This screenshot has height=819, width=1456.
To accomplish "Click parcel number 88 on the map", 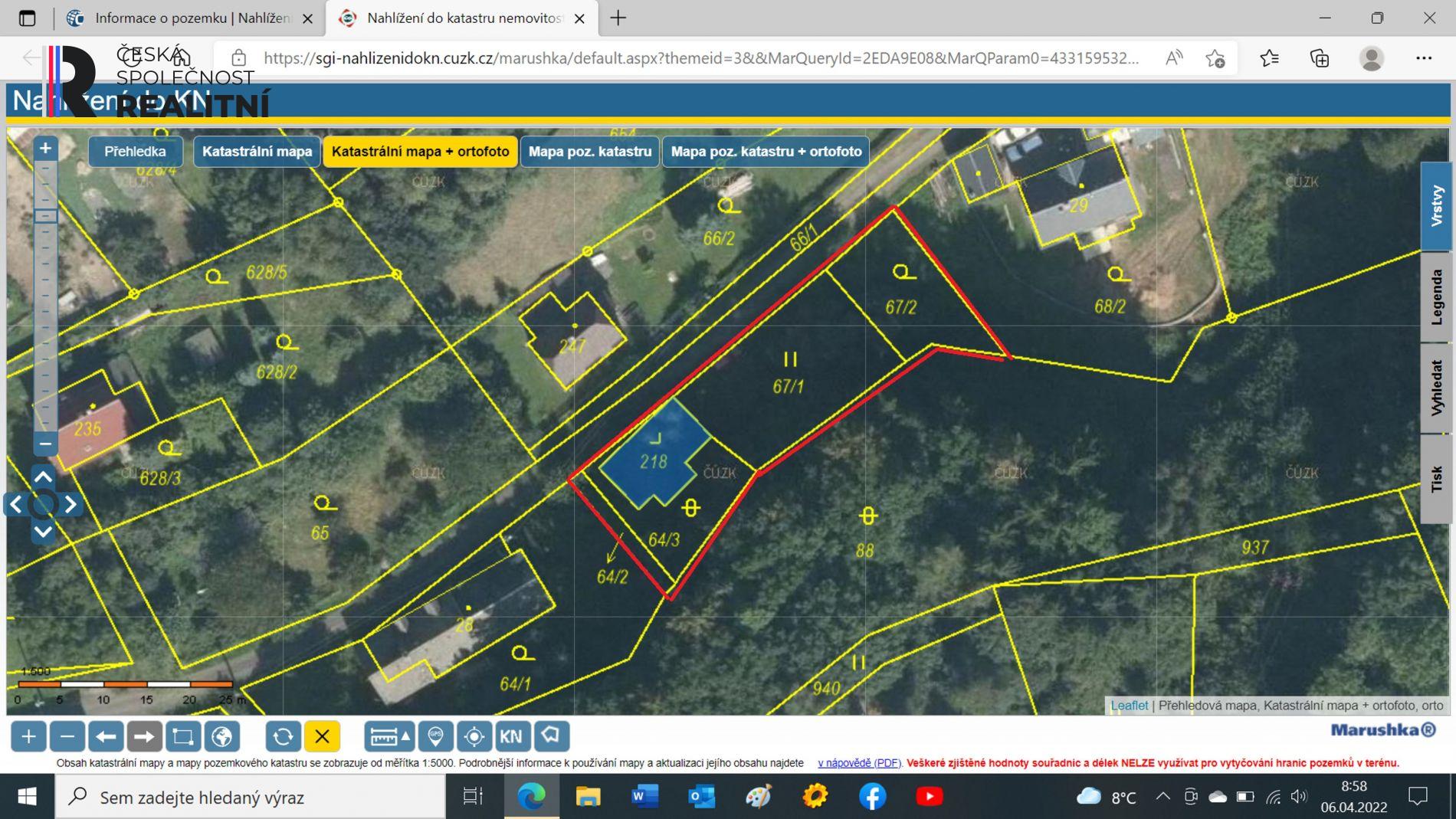I will coord(864,550).
